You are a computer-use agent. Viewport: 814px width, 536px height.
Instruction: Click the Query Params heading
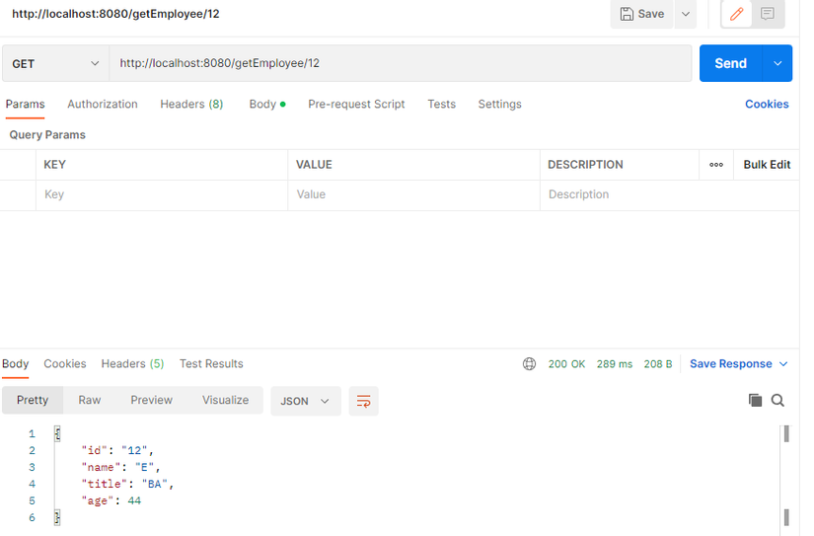(47, 135)
